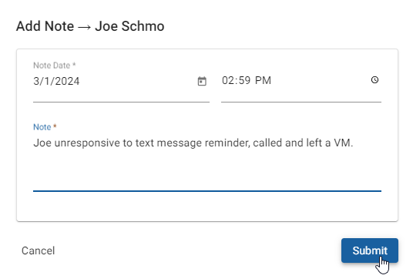Click blank card area beneath the Note field
The image size is (413, 279).
tap(207, 207)
